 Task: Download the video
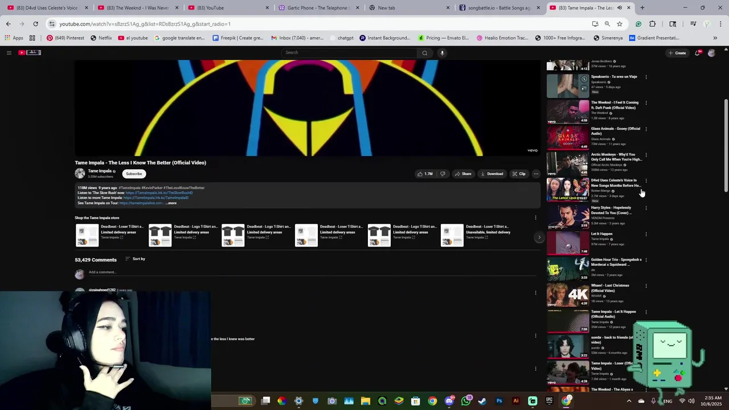tap(492, 174)
